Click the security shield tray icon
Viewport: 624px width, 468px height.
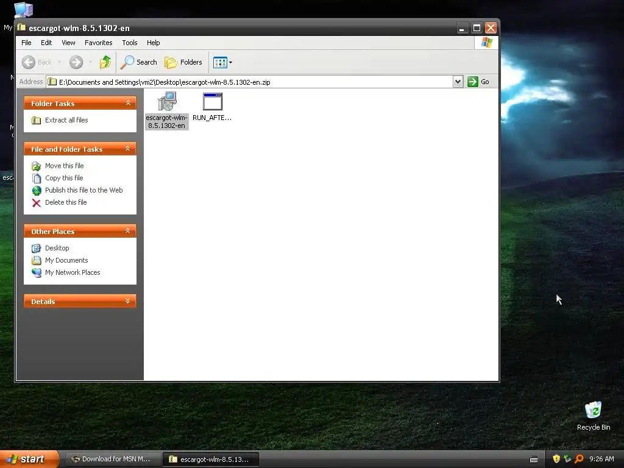coord(556,459)
